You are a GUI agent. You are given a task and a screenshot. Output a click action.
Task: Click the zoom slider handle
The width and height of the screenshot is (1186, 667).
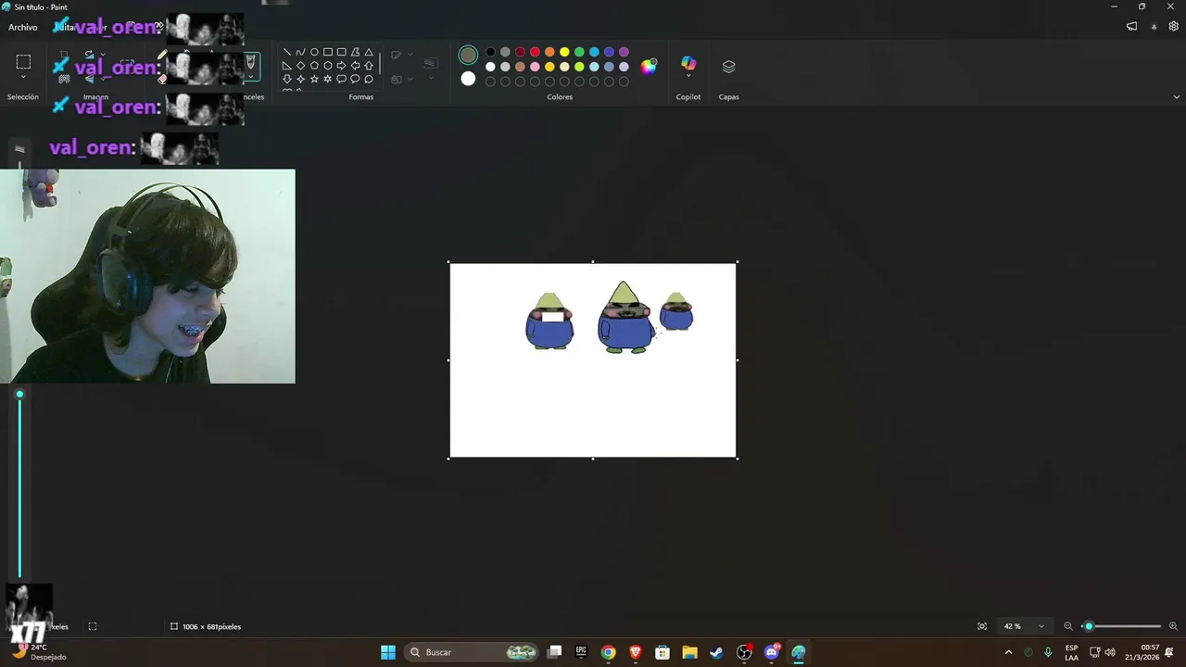tap(1089, 626)
